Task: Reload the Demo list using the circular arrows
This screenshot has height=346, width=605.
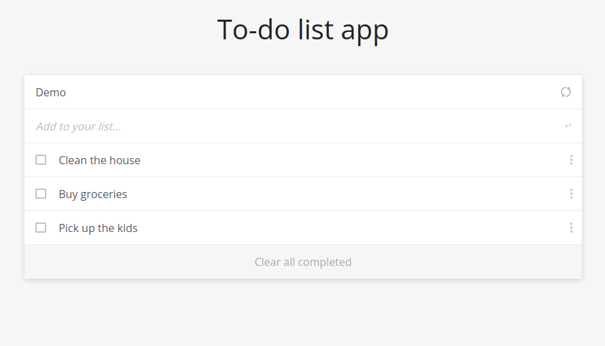Action: pyautogui.click(x=566, y=92)
